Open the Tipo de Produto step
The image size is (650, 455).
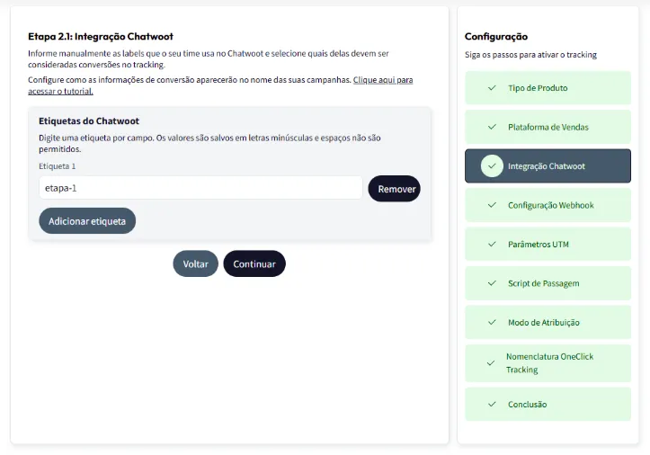548,88
